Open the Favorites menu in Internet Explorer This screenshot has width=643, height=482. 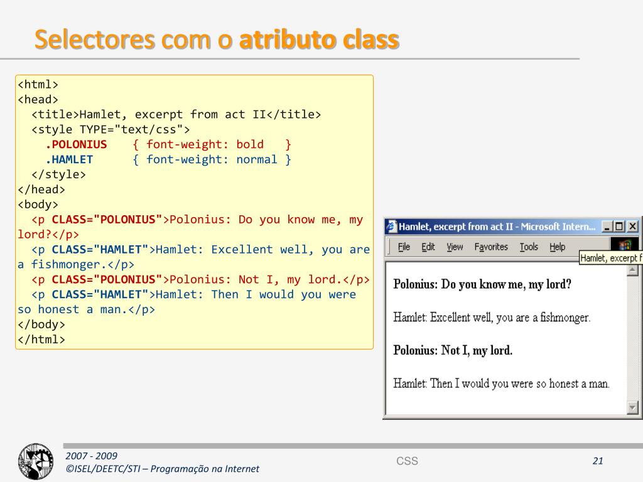491,247
